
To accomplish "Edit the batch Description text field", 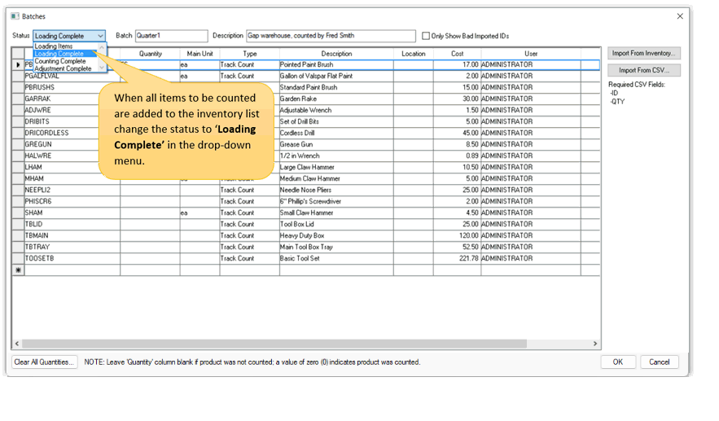I will [331, 36].
